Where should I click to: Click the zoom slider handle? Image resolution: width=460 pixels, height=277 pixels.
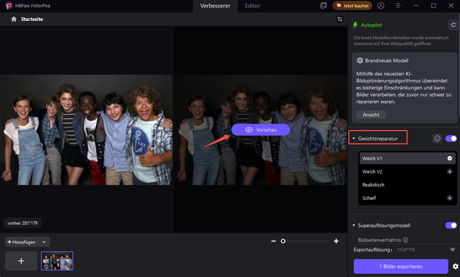pos(283,241)
